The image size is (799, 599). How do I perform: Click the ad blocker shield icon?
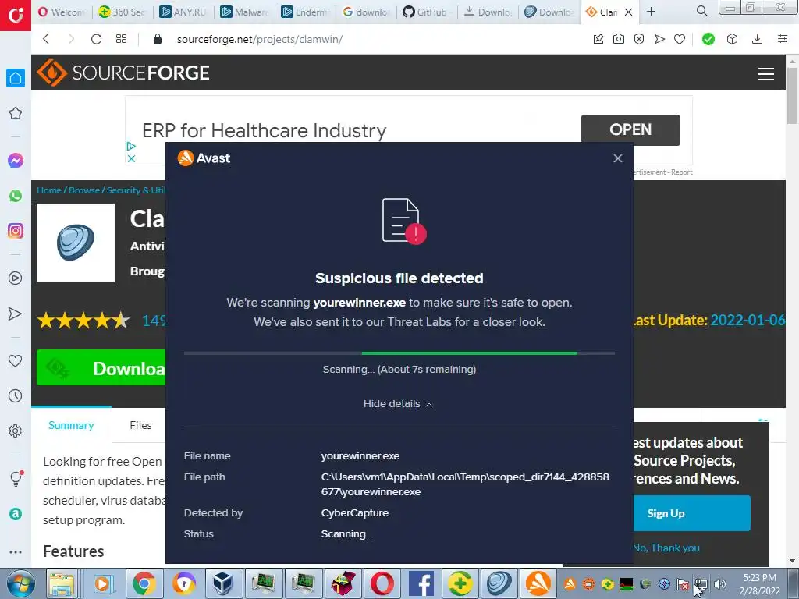(x=639, y=39)
